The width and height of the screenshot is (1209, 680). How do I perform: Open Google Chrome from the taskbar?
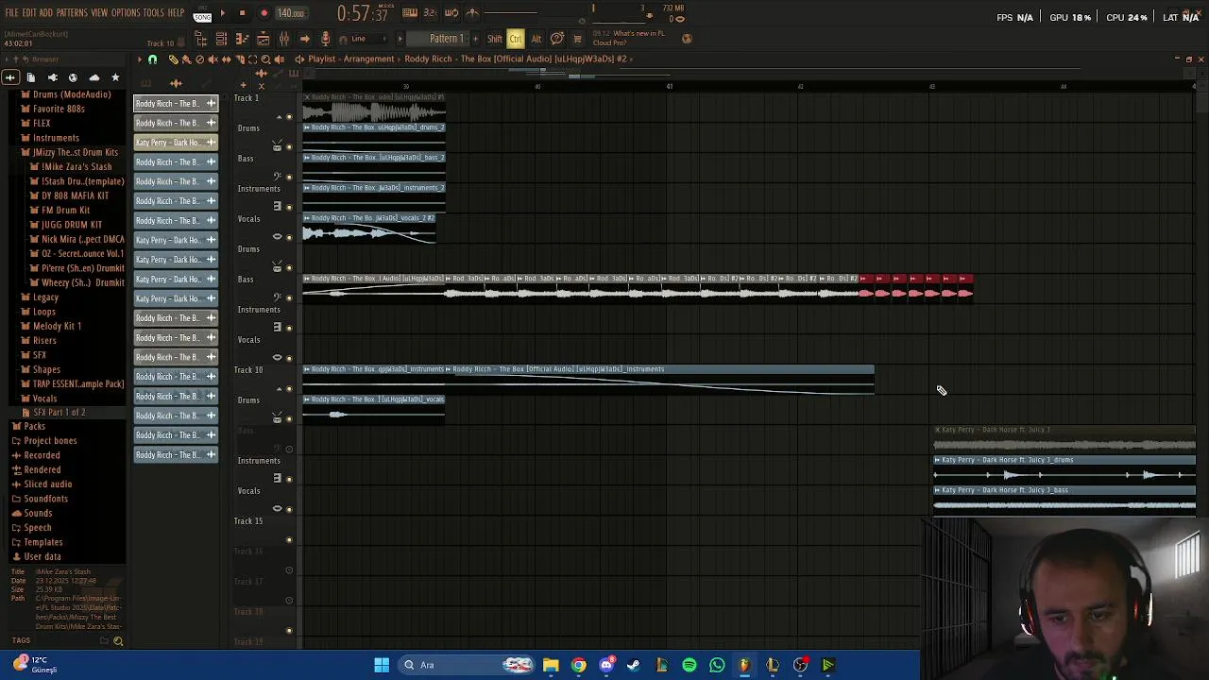[x=578, y=665]
